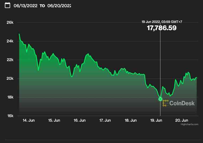Select the green highlighted data point marker
Screen dimensions: 203x143
[x=160, y=99]
